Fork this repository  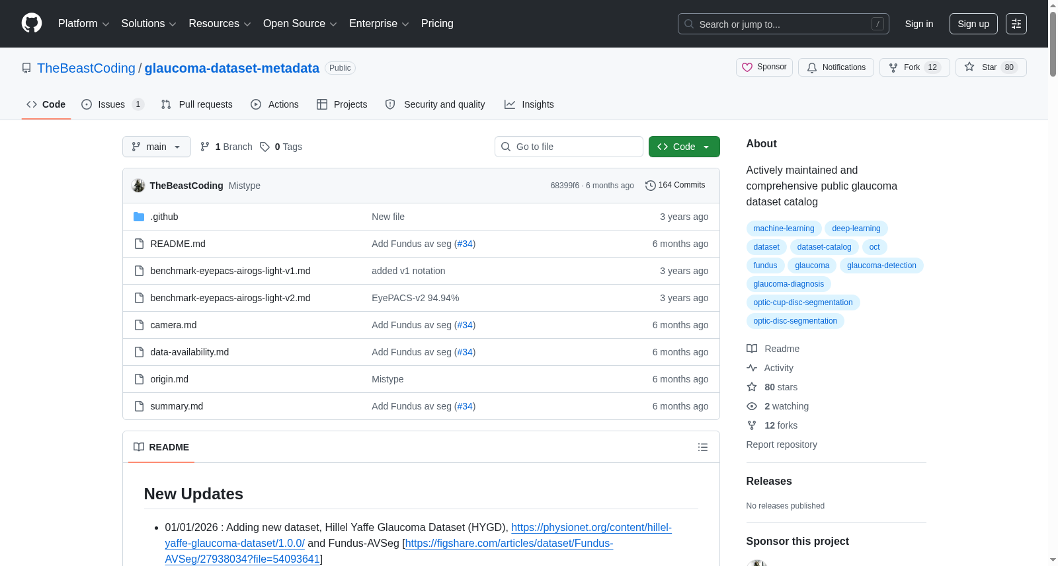coord(915,67)
